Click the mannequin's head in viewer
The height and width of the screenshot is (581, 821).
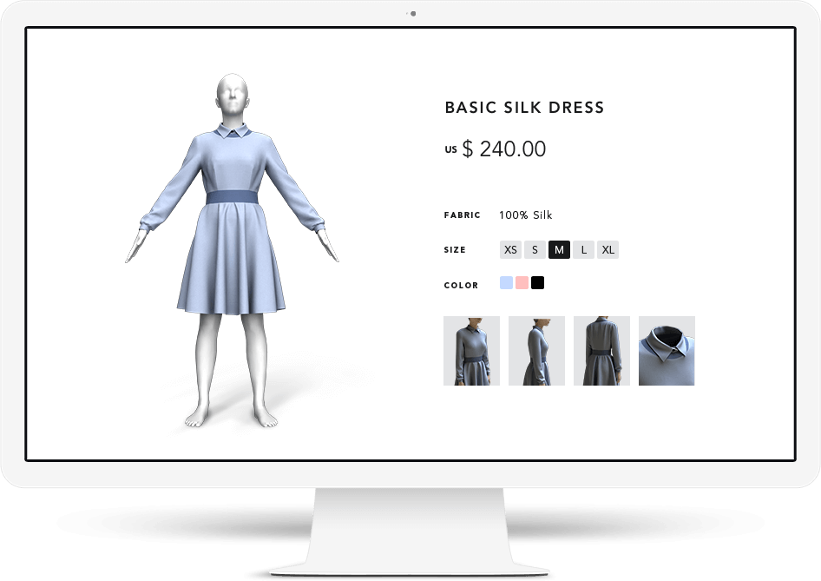pyautogui.click(x=231, y=94)
